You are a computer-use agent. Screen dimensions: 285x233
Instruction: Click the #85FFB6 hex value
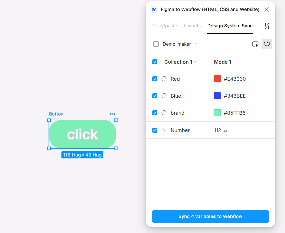235,113
